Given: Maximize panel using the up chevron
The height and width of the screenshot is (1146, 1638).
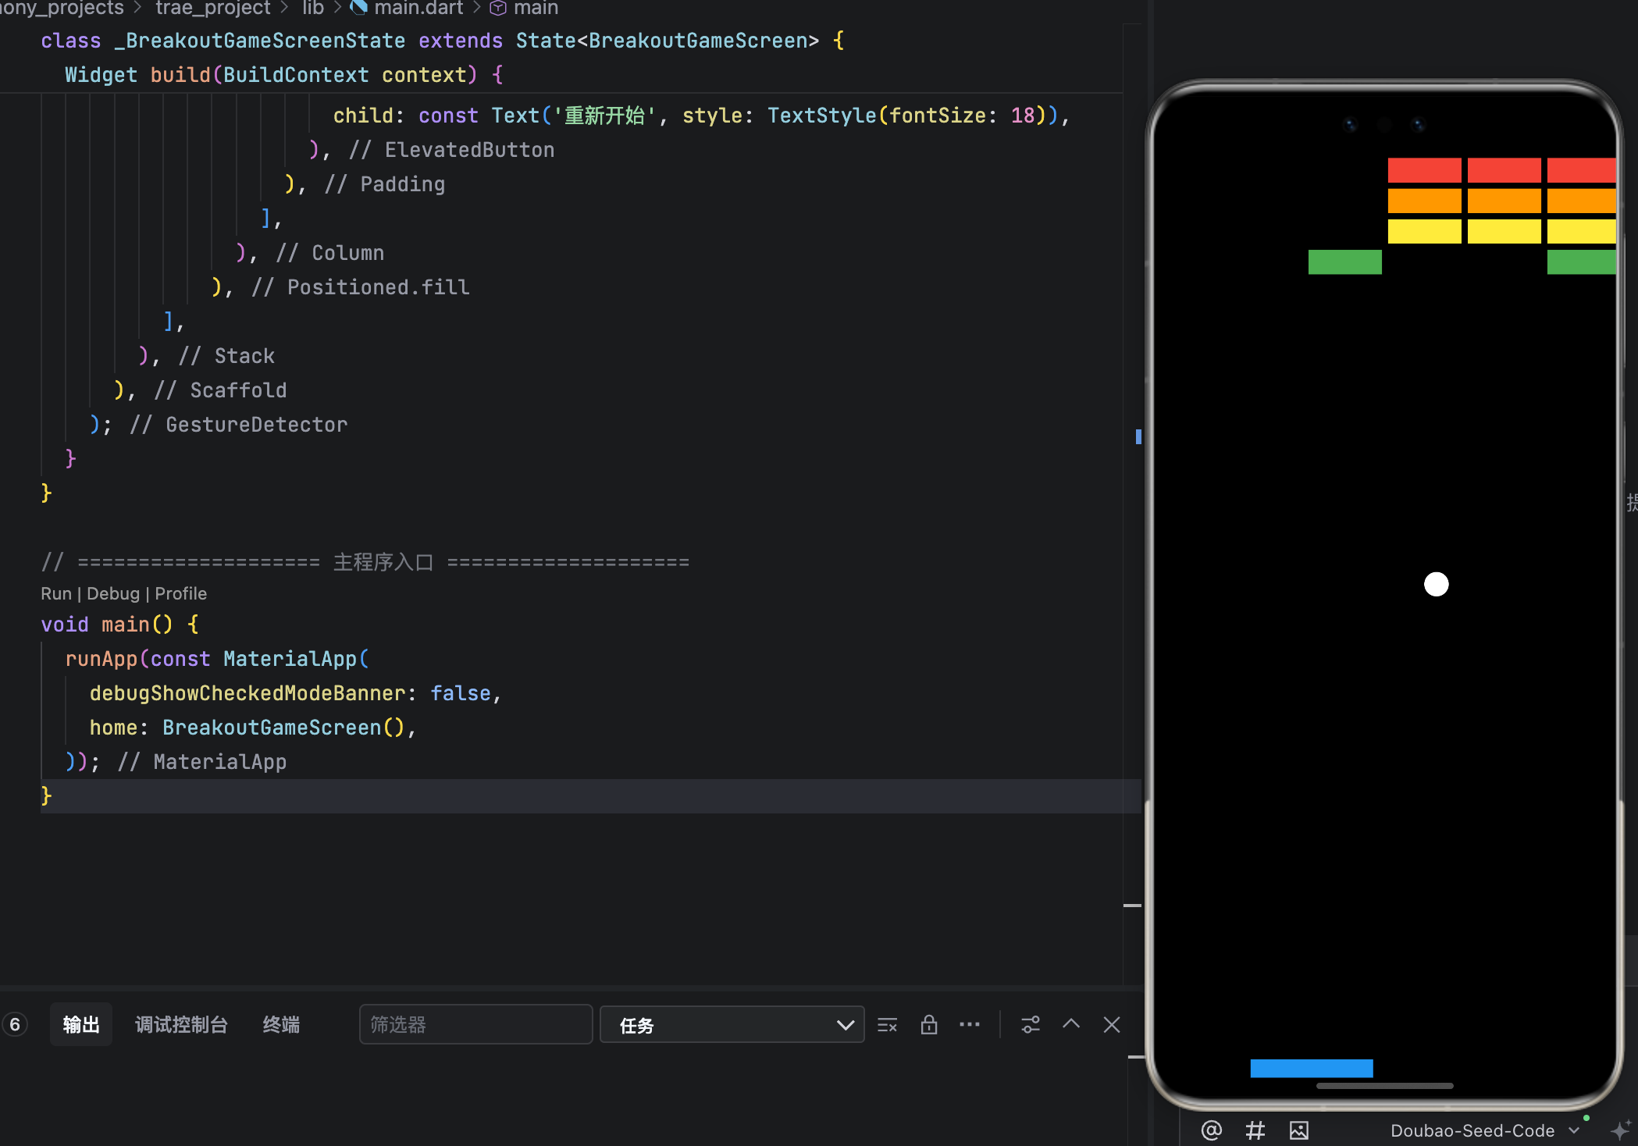Looking at the screenshot, I should point(1071,1025).
